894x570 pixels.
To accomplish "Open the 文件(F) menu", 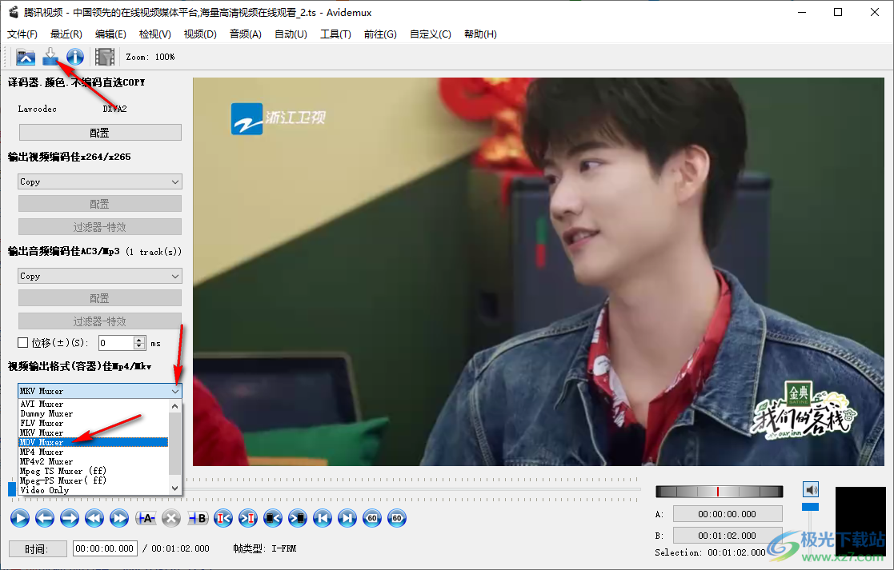I will [x=22, y=34].
